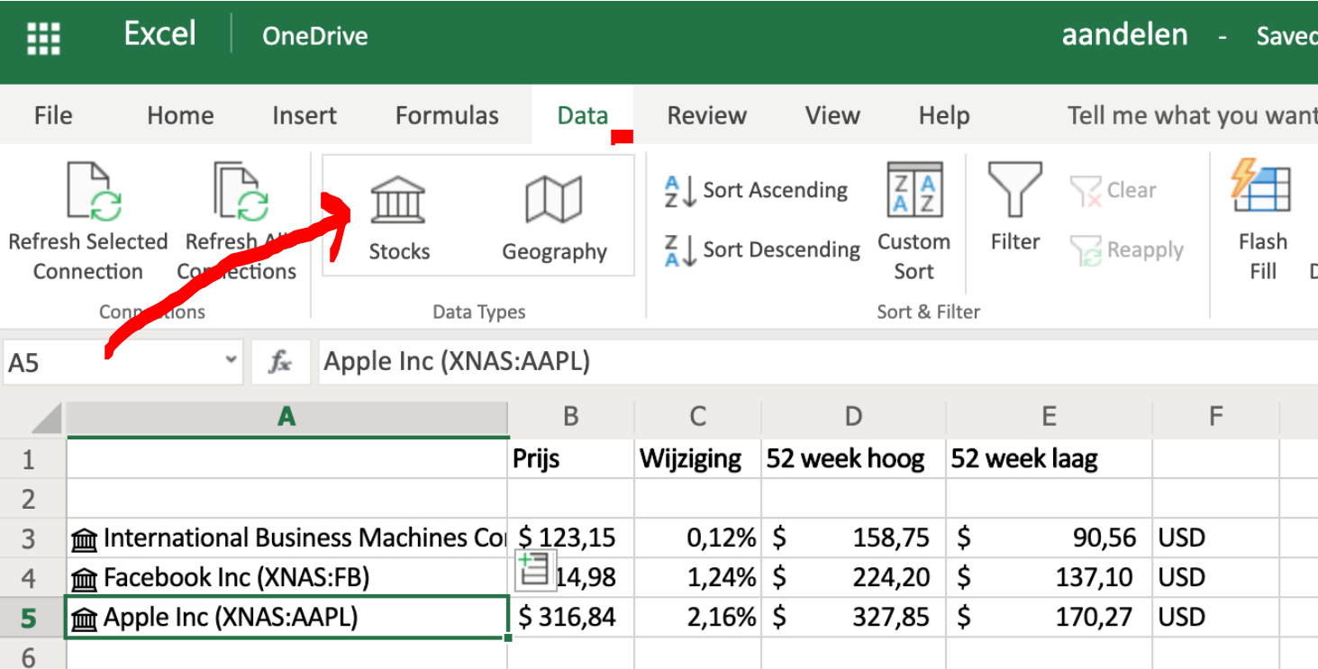Select International Business Machines cell

click(x=286, y=538)
